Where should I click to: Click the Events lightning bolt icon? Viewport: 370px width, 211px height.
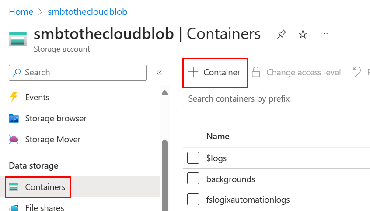point(14,97)
